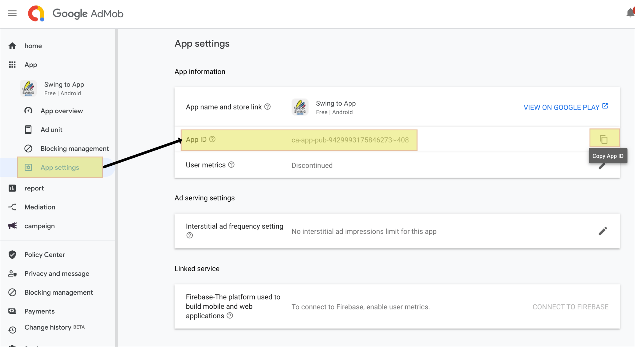This screenshot has width=635, height=347.
Task: Open help icon under Interstitial ad frequency setting
Action: (x=190, y=235)
